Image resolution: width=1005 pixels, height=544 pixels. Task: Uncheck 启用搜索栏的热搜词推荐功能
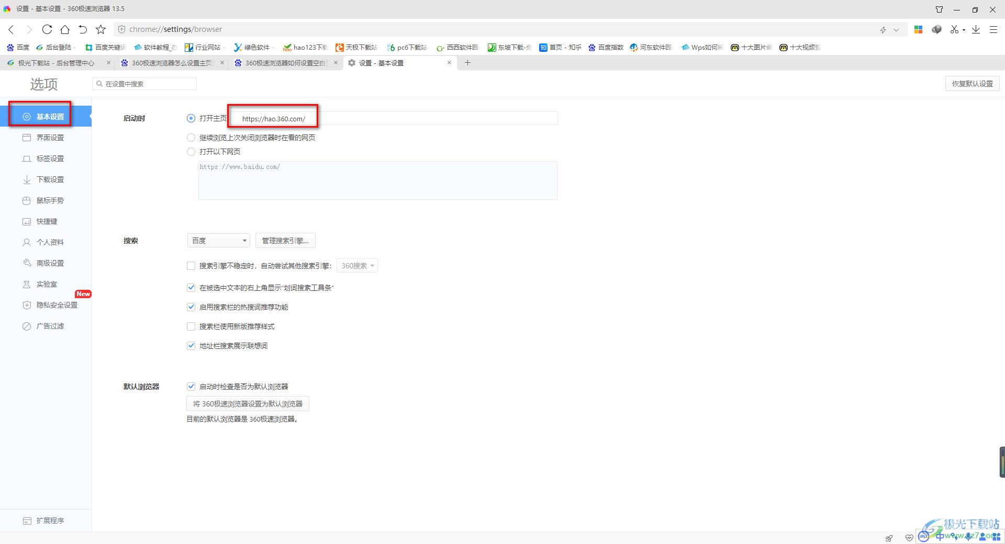[x=191, y=307]
